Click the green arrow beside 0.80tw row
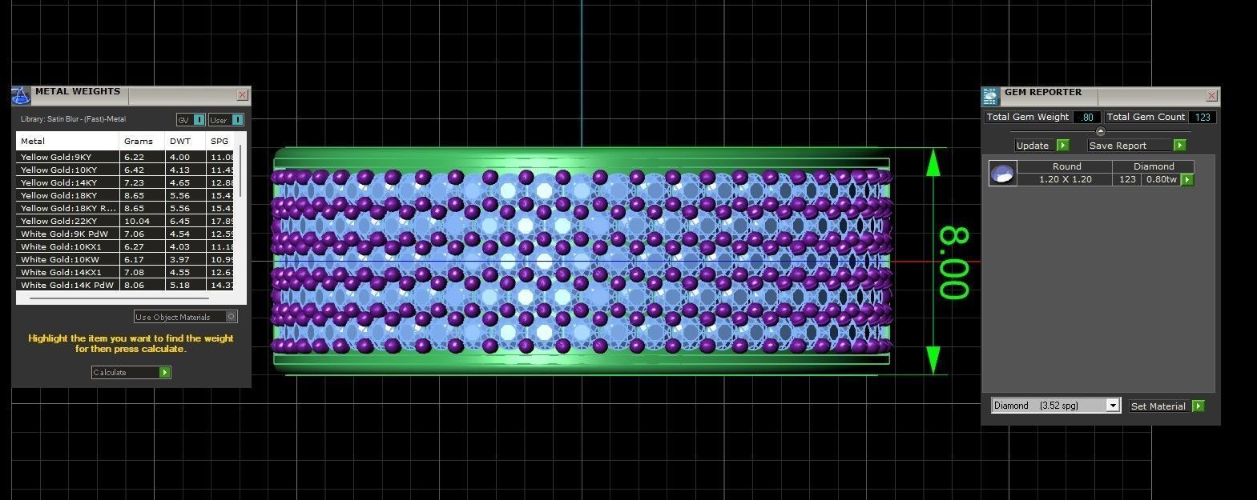The height and width of the screenshot is (500, 1257). click(x=1188, y=180)
